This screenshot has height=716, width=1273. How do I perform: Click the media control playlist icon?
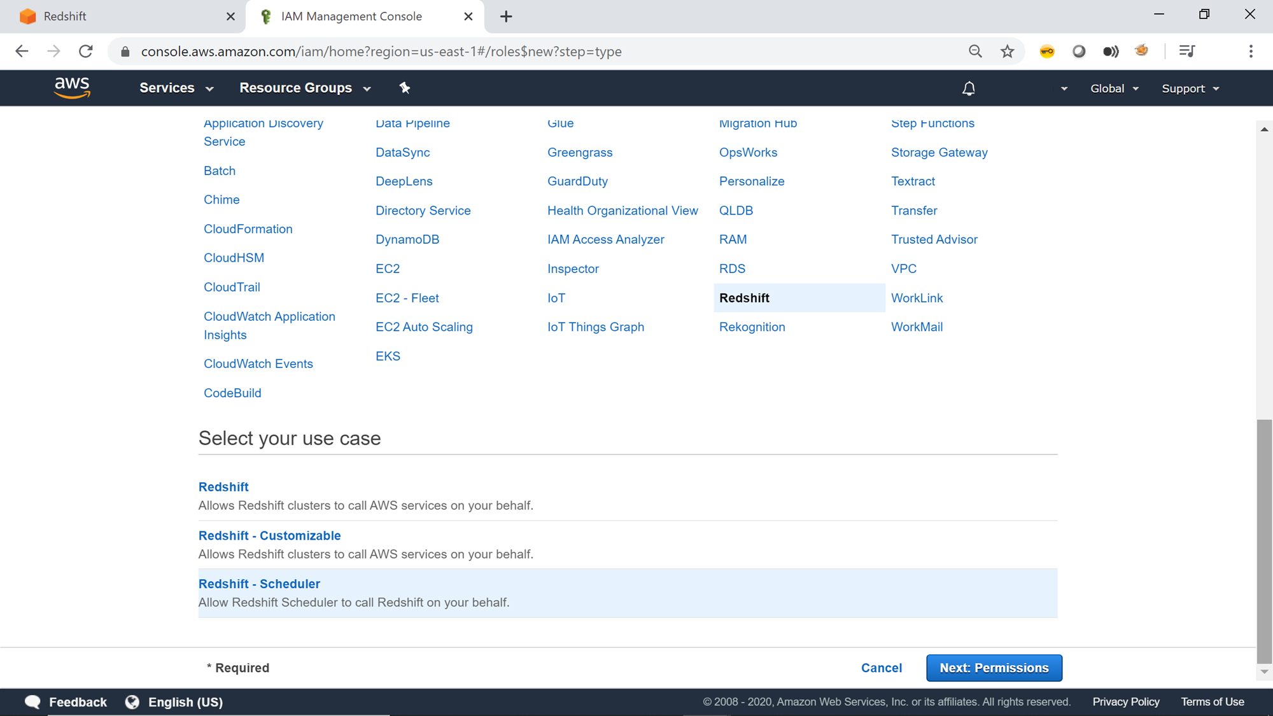[x=1186, y=52]
